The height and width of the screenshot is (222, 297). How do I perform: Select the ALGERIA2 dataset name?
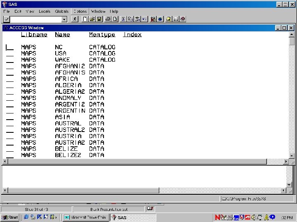pyautogui.click(x=70, y=92)
